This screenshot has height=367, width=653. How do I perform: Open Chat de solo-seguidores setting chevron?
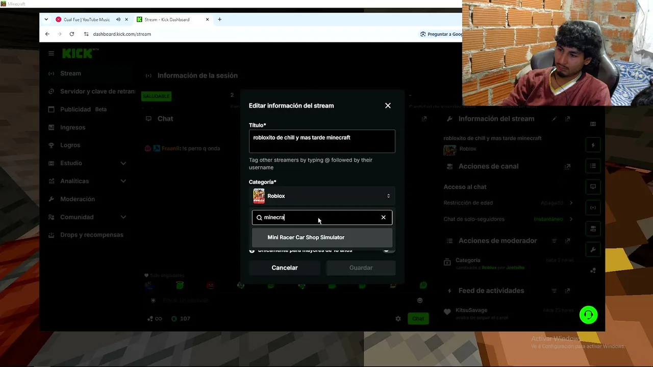571,219
